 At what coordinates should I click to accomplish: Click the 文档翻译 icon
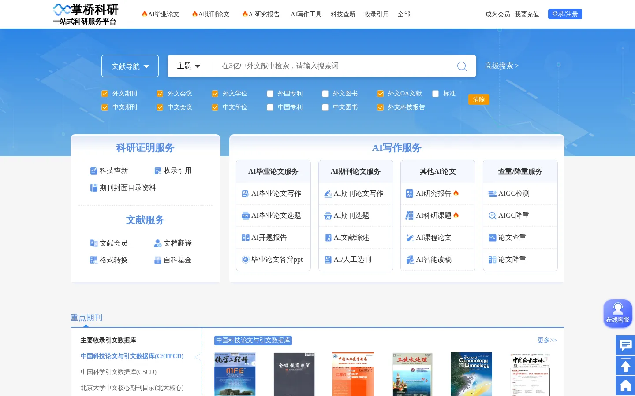158,243
